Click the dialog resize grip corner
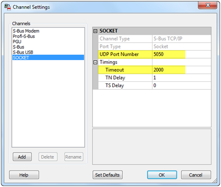The height and width of the screenshot is (187, 221). click(214, 180)
